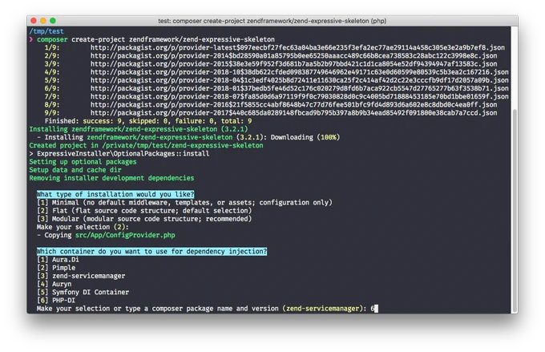Click the 9/9 provider-2017 URL line
545x352 pixels.
tap(271, 113)
